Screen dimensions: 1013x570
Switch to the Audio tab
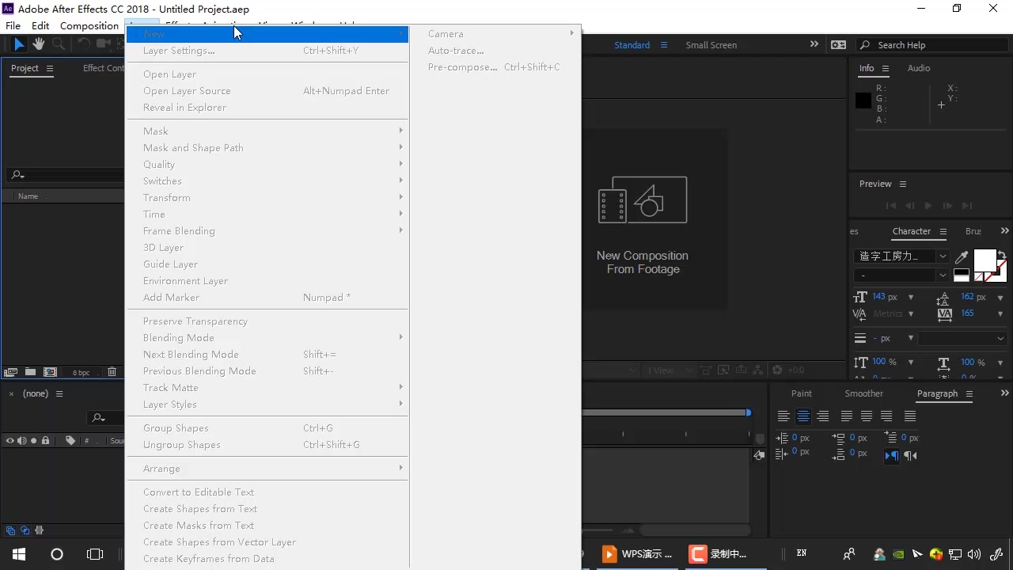pyautogui.click(x=919, y=68)
